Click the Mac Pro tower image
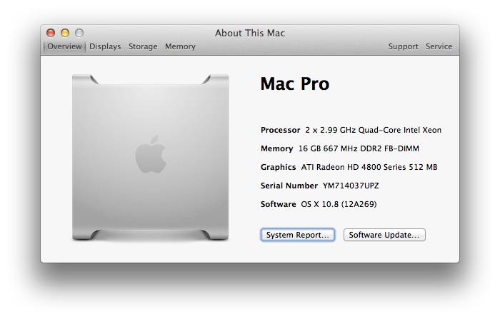The width and height of the screenshot is (500, 319). click(150, 157)
